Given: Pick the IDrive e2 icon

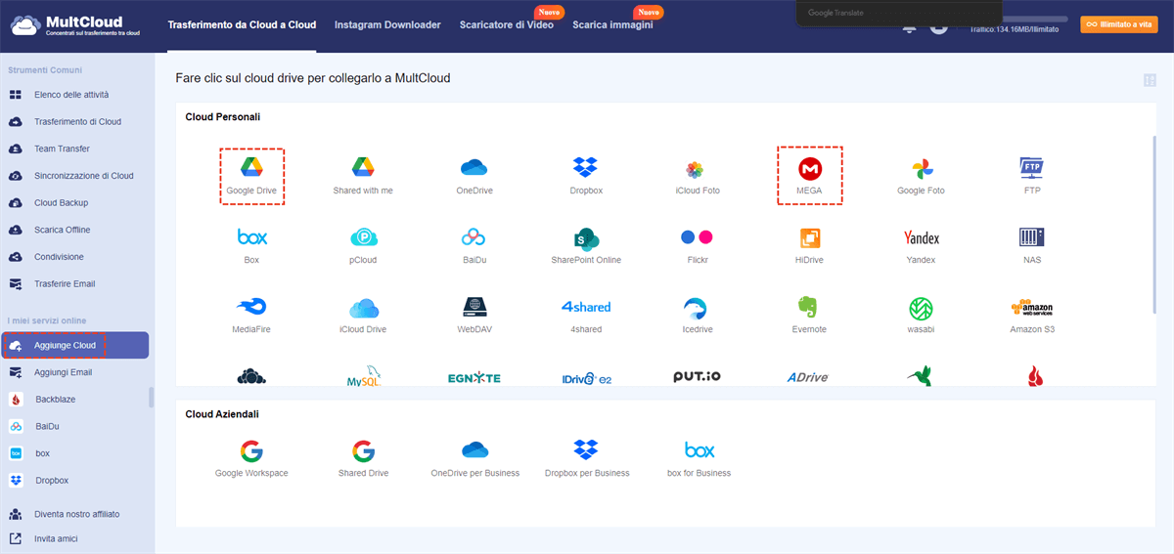Looking at the screenshot, I should pyautogui.click(x=586, y=377).
